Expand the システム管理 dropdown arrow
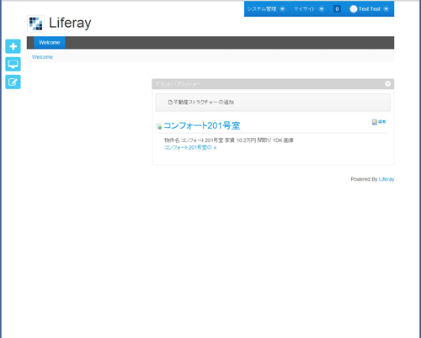 coord(282,9)
